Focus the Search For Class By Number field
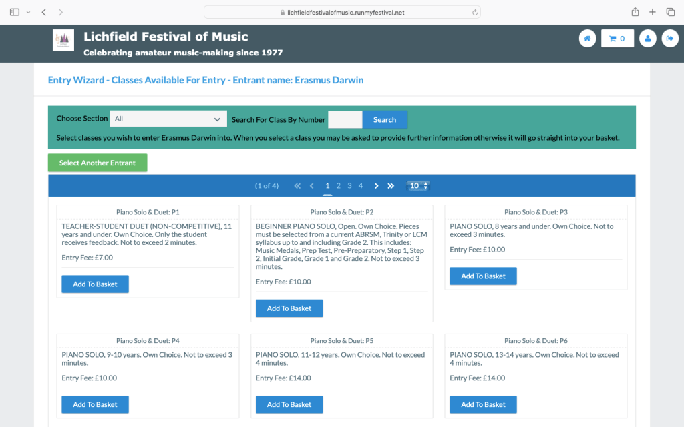 (x=345, y=120)
